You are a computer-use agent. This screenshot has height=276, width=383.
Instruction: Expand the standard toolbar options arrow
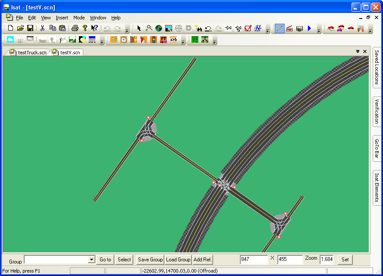coord(127,30)
